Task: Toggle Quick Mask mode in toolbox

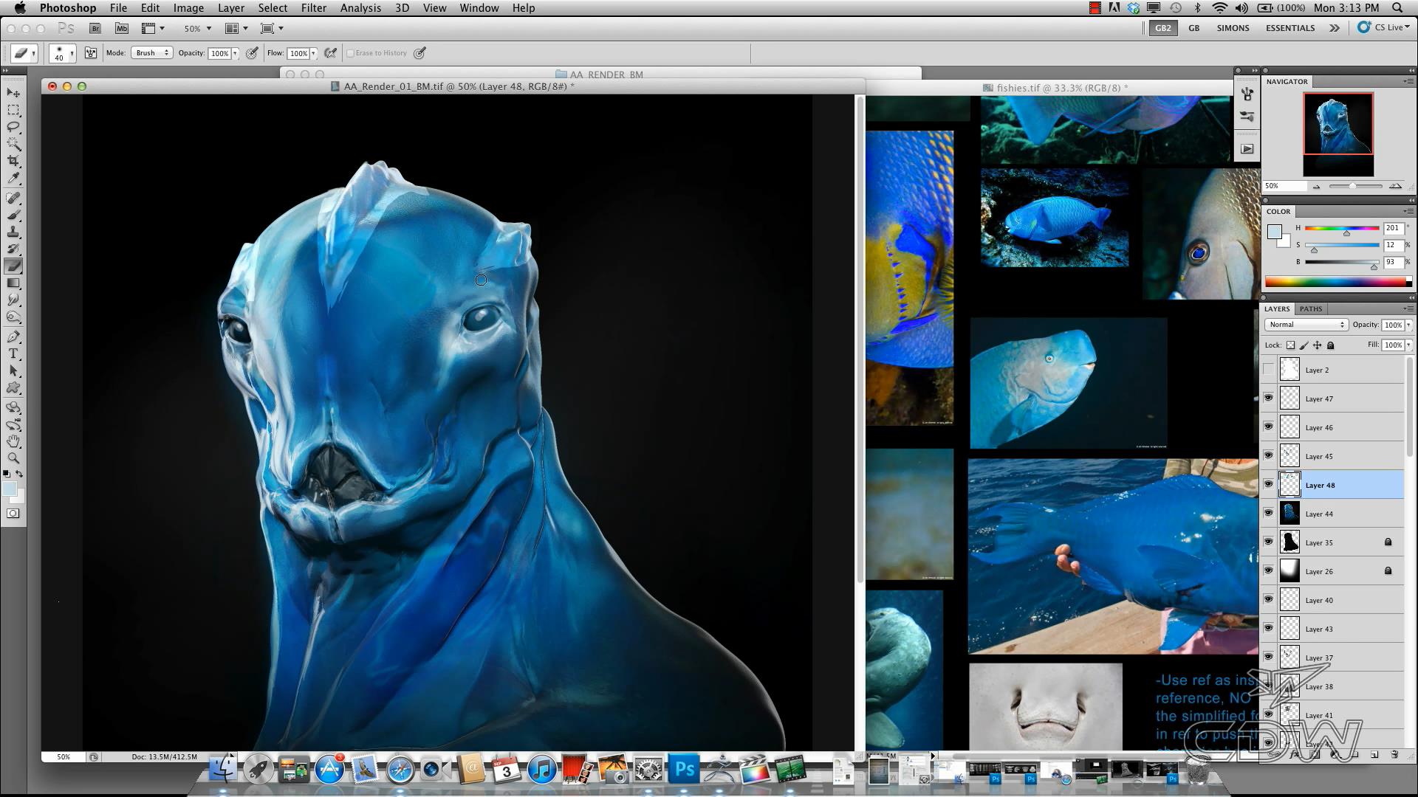Action: tap(13, 514)
